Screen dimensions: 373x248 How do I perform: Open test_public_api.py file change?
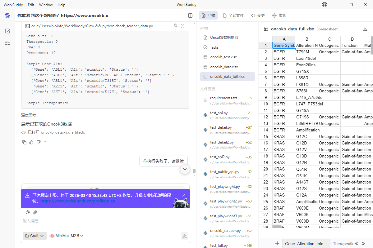click(228, 174)
